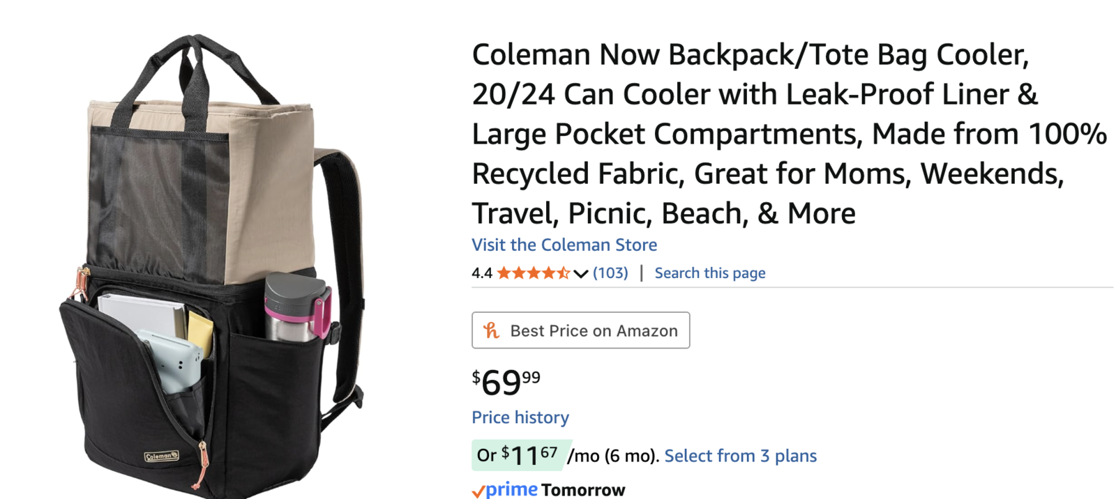Click the Tomorrow delivery text
Viewport: 1116px width, 499px height.
583,490
